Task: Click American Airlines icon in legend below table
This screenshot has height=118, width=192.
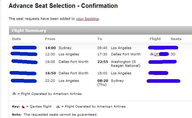Action: [x=14, y=94]
